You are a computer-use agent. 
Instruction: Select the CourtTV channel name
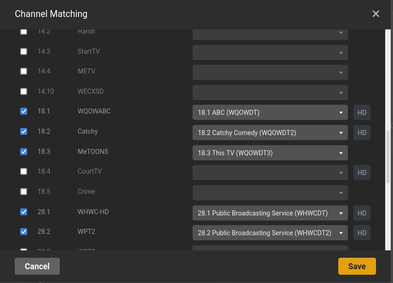coord(90,171)
